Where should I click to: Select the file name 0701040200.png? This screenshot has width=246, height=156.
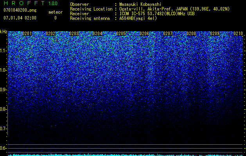pos(20,11)
